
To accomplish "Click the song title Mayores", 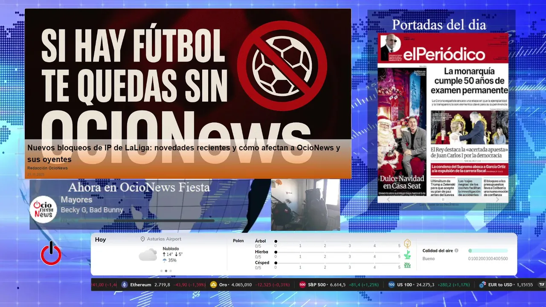I will coord(76,200).
